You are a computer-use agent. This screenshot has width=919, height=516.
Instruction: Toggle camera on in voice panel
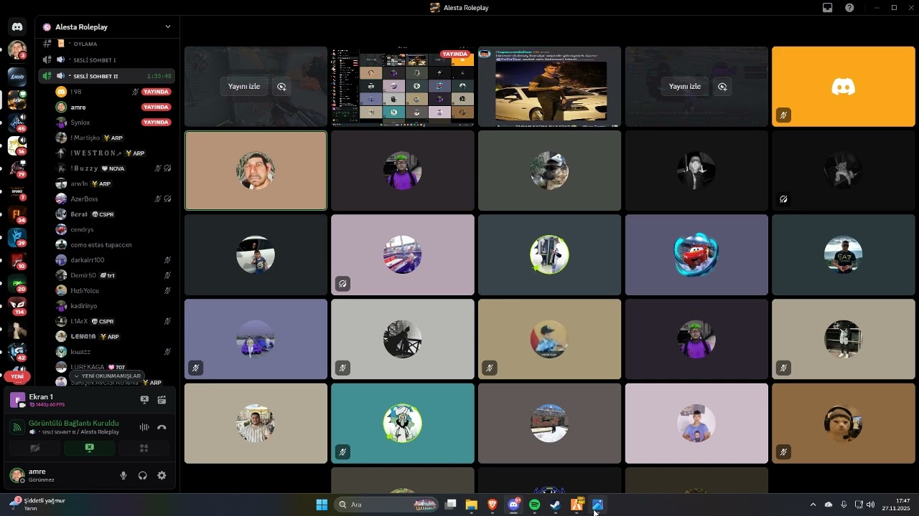click(x=34, y=448)
